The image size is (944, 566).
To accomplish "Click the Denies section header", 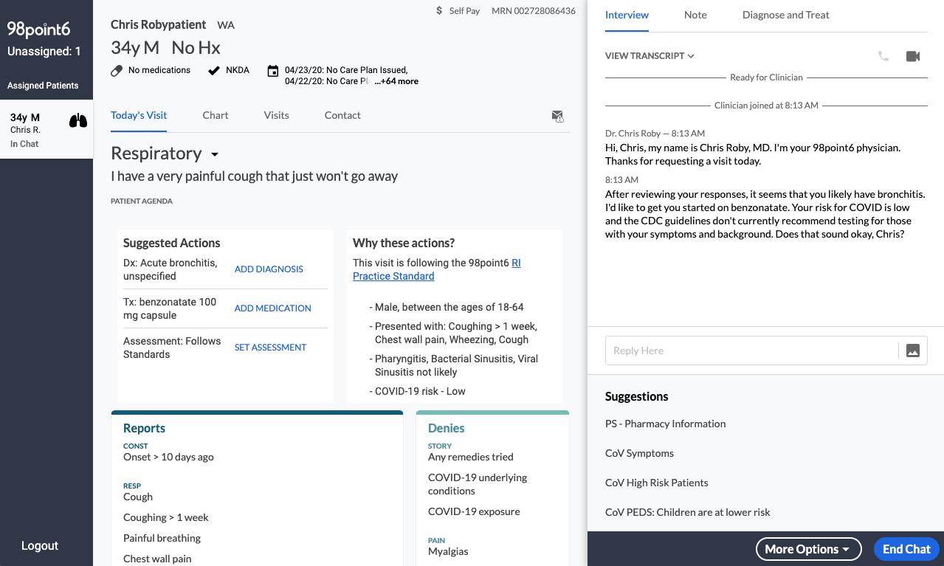I will [x=447, y=428].
